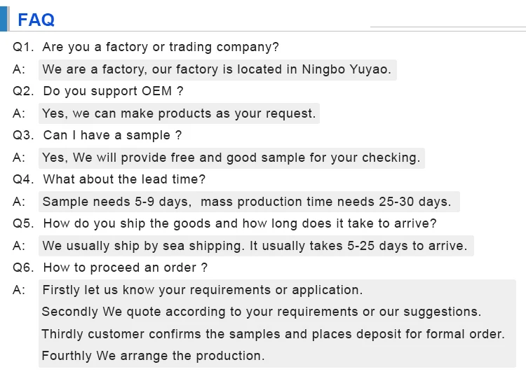Click the blue vertical bar beside FAQ

point(4,18)
